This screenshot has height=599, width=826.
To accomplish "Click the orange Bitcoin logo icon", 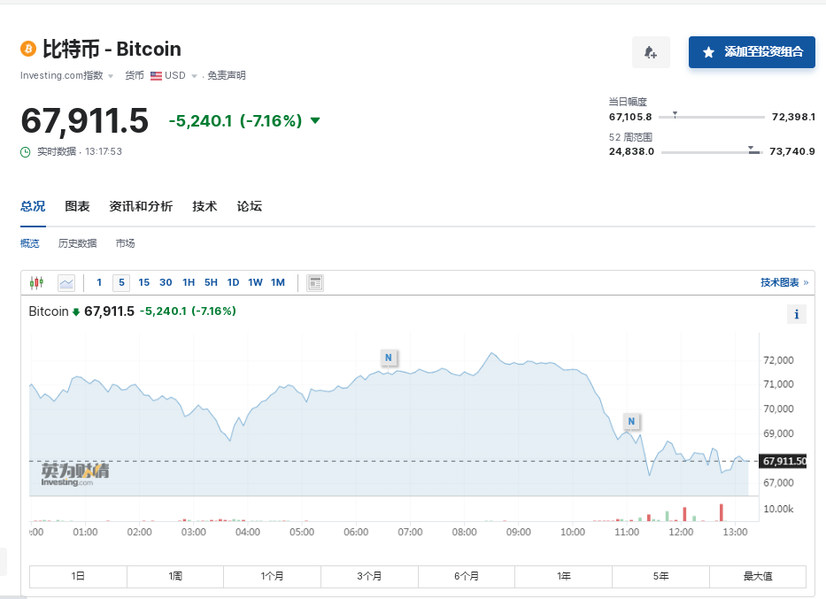I will coord(27,48).
